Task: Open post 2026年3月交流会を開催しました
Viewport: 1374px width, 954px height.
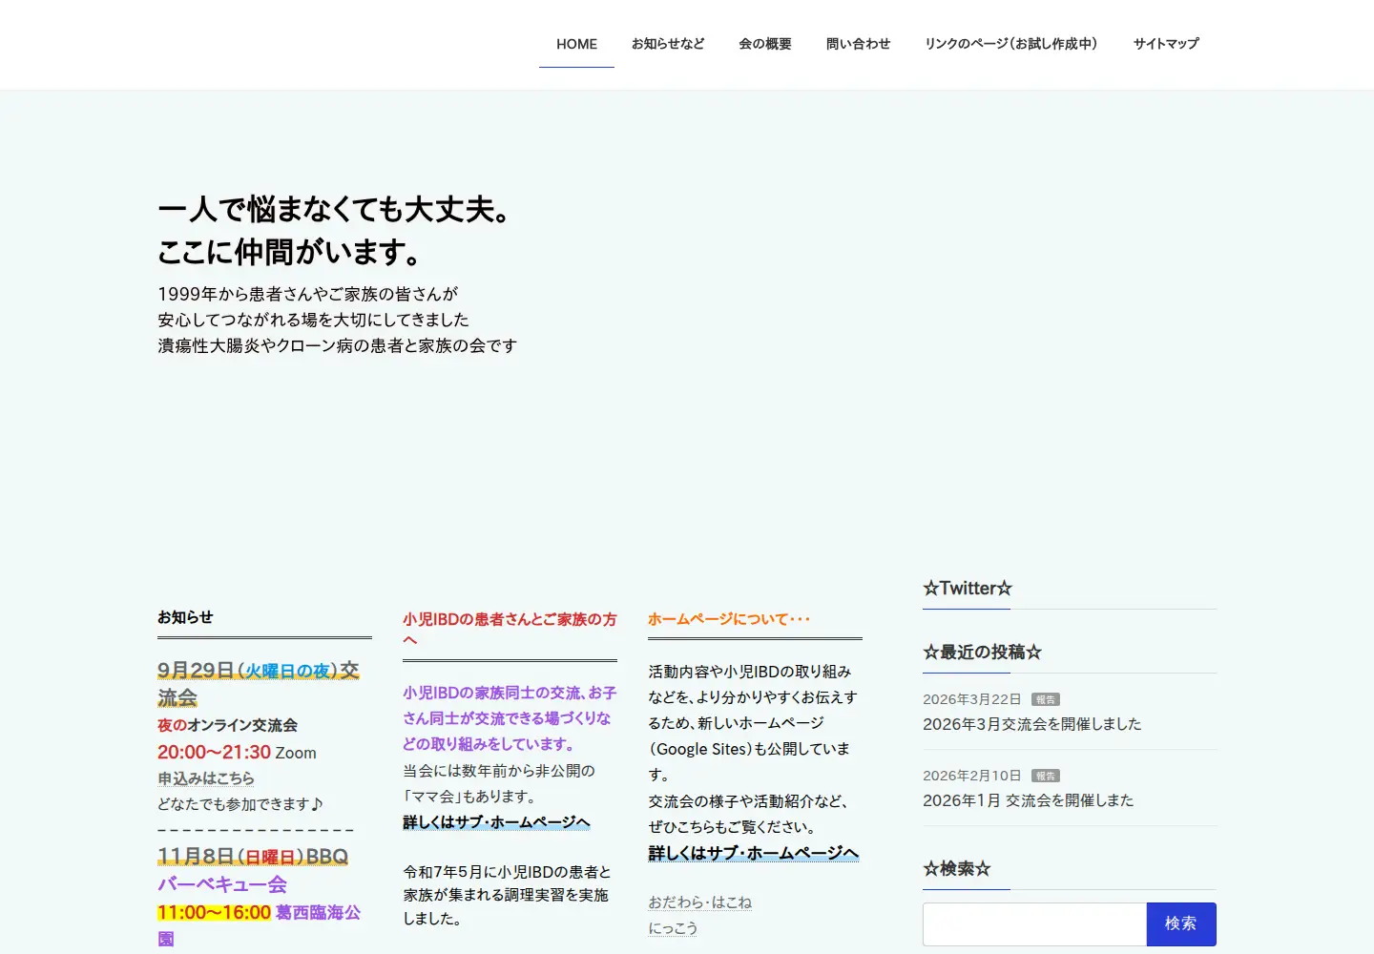Action: click(x=1031, y=724)
